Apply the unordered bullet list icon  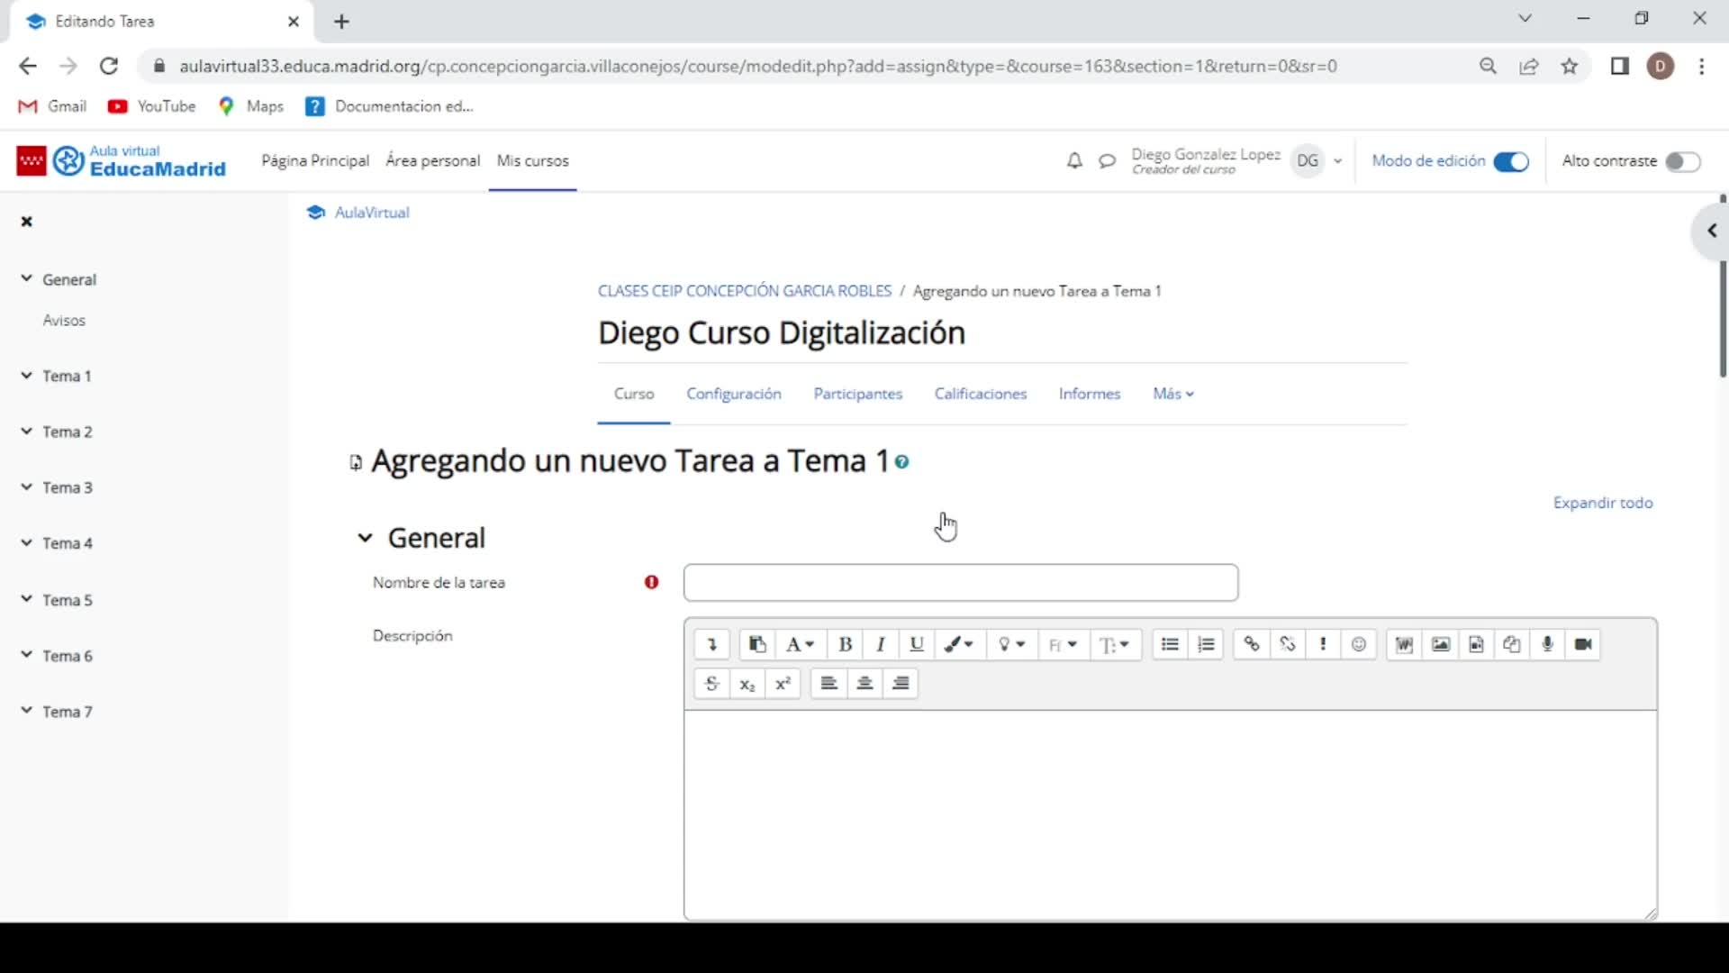[1170, 644]
